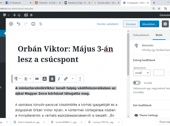Click the redo arrow icon
Viewport: 170px width, 126px height.
click(x=26, y=24)
